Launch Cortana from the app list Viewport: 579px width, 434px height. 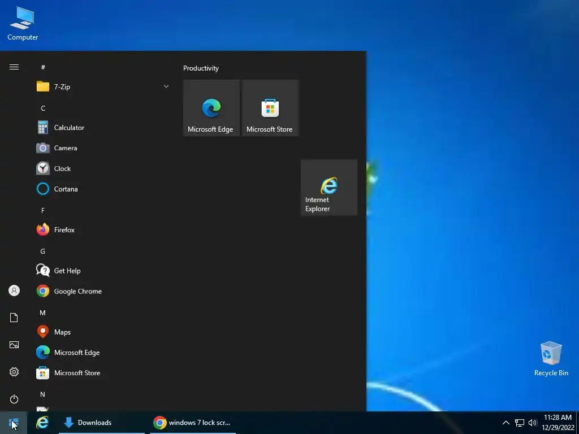point(103,189)
